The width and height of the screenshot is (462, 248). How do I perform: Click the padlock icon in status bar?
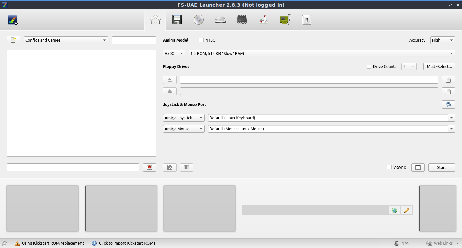coord(5,243)
